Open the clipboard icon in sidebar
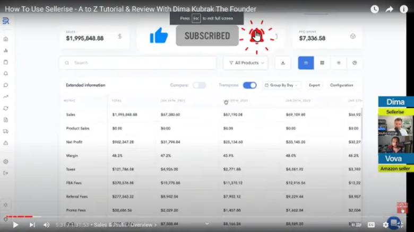 point(6,62)
